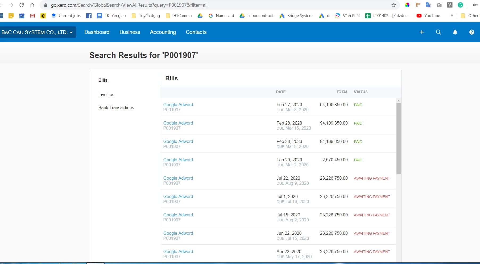The height and width of the screenshot is (264, 480).
Task: Click the DATE column header
Action: pos(281,92)
